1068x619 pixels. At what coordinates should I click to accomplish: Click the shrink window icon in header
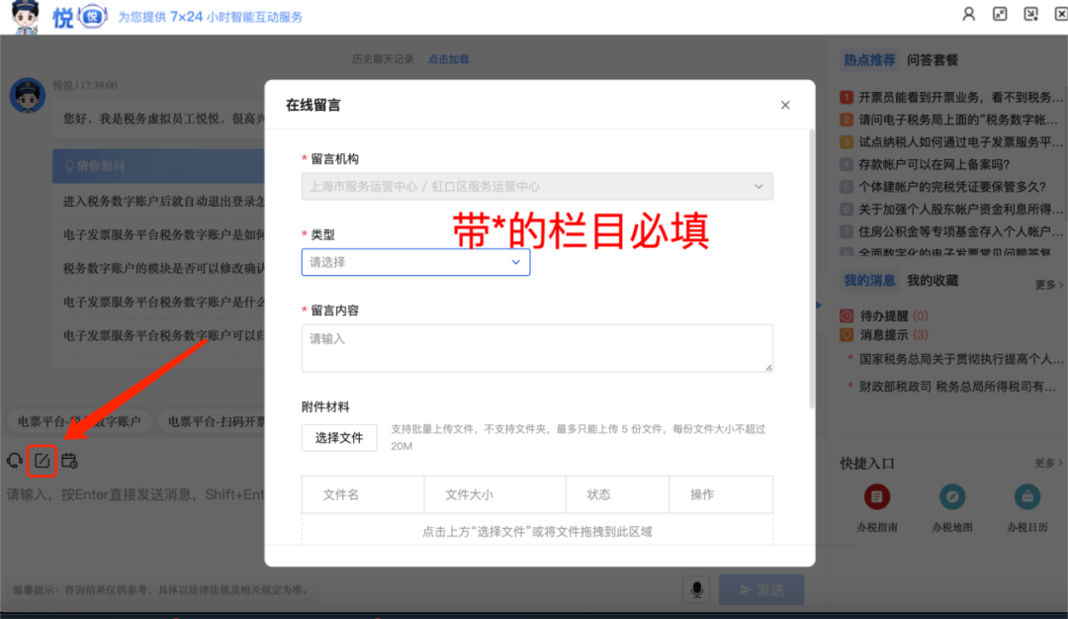click(1000, 14)
